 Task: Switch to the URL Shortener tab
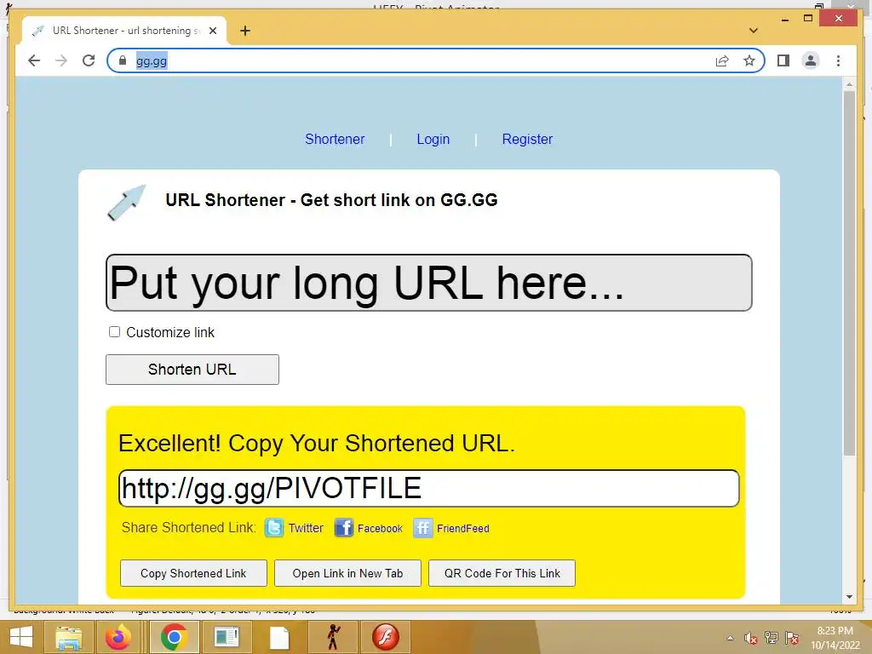coord(123,31)
